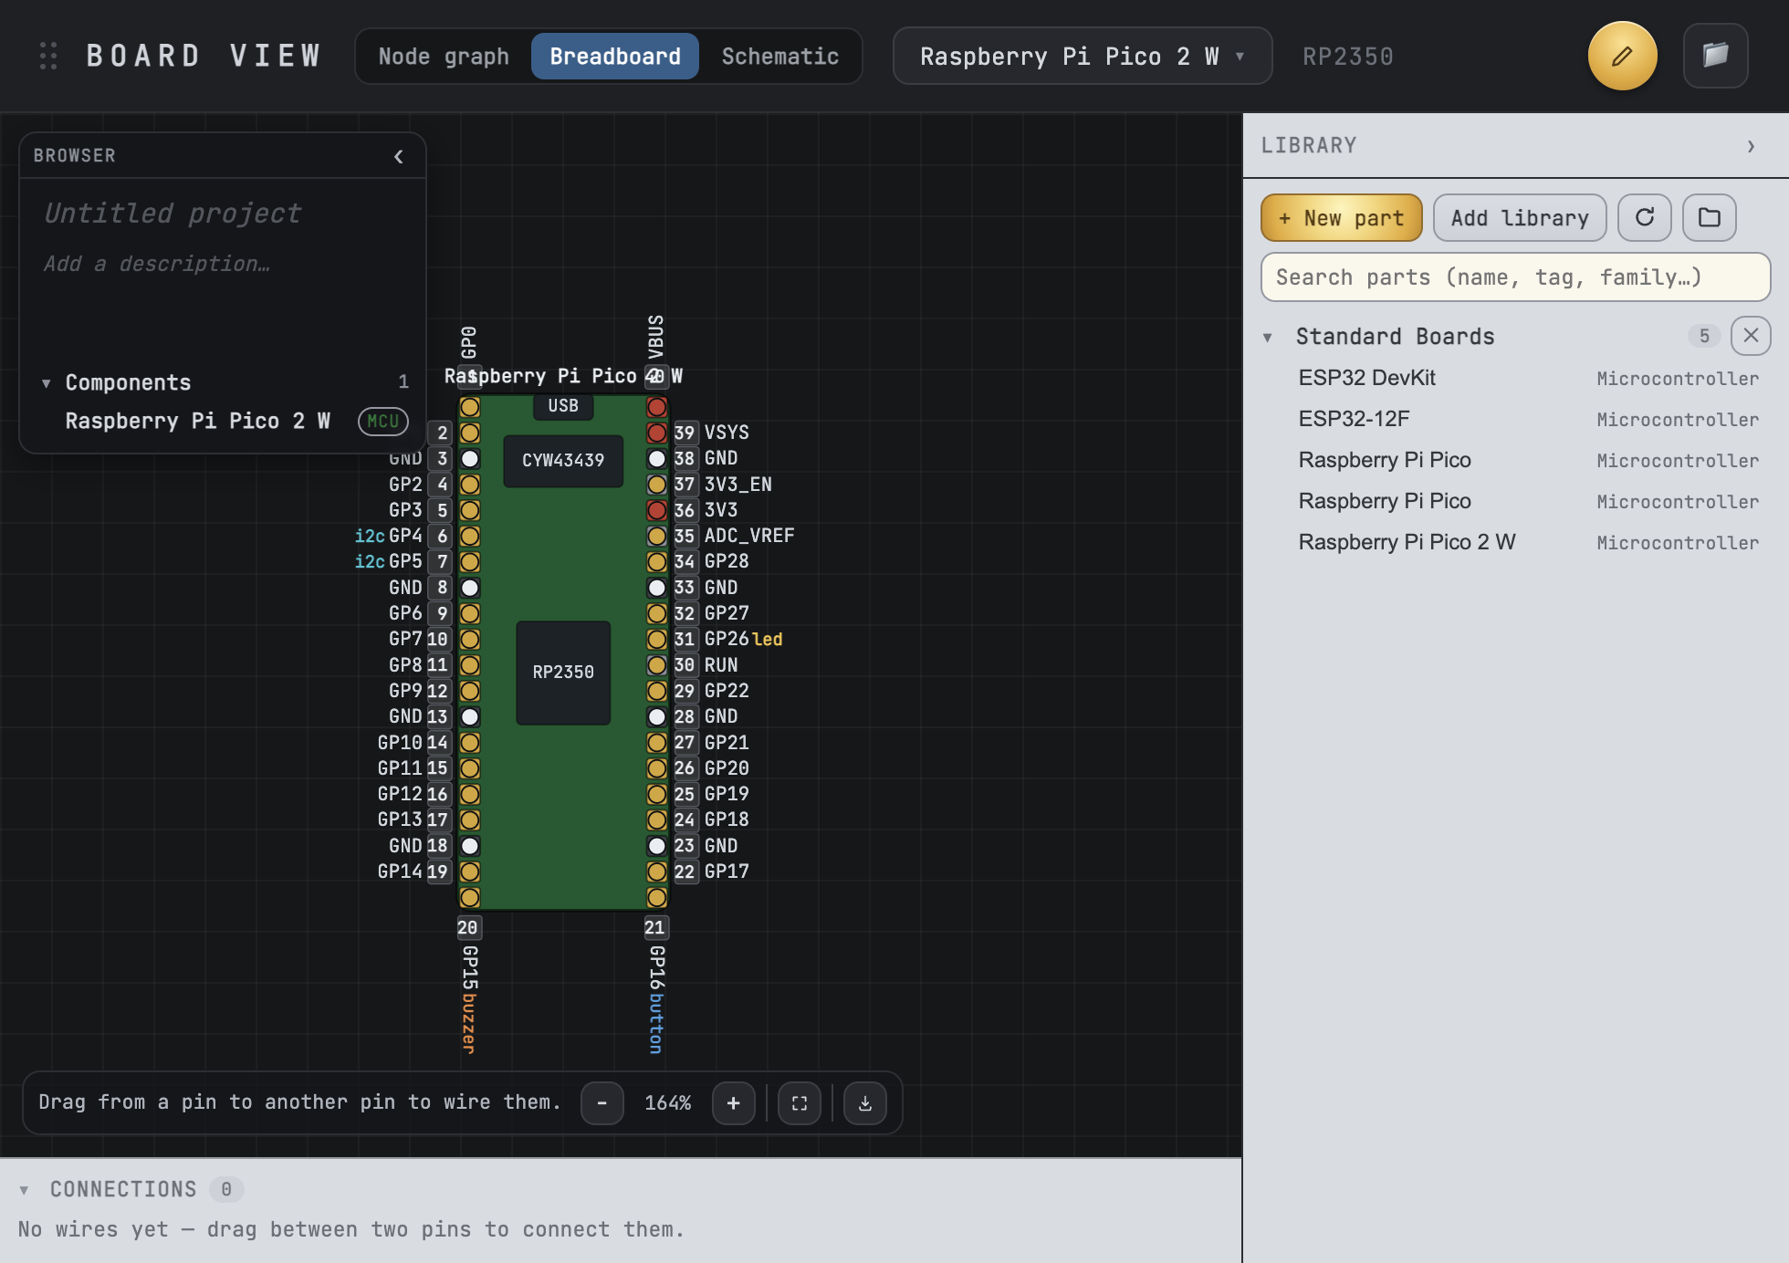Select ESP32-12F in library
This screenshot has width=1789, height=1263.
(x=1515, y=419)
